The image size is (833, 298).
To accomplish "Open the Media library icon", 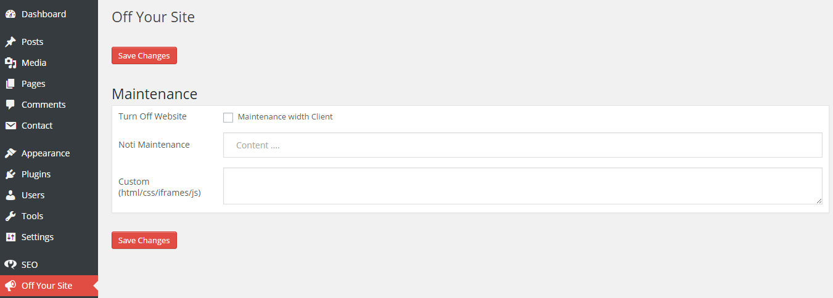I will (10, 63).
